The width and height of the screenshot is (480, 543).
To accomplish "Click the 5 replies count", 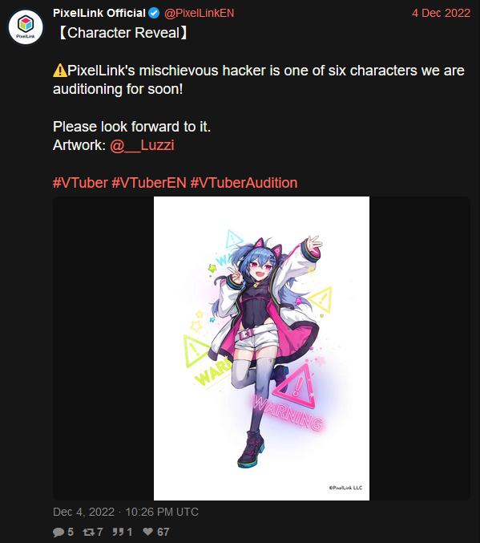I will coord(71,532).
